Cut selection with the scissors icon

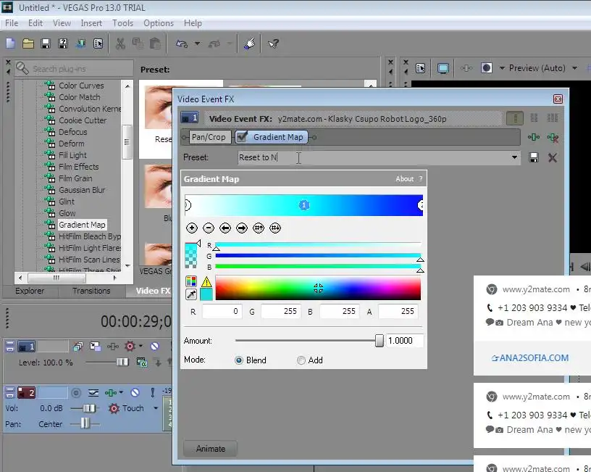120,44
